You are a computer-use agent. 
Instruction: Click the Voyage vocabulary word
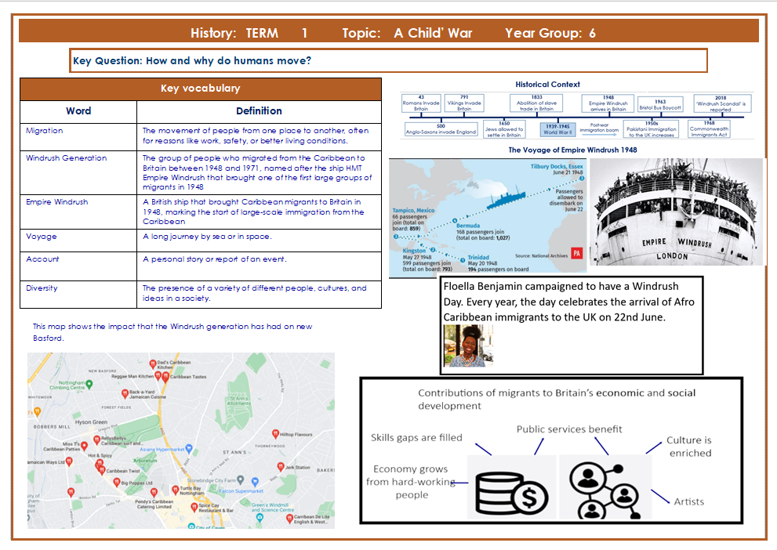(41, 237)
